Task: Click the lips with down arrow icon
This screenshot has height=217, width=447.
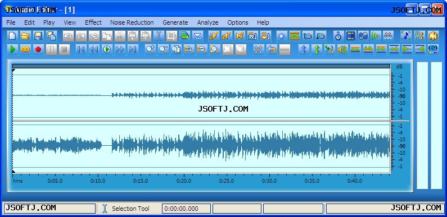Action: [x=265, y=36]
